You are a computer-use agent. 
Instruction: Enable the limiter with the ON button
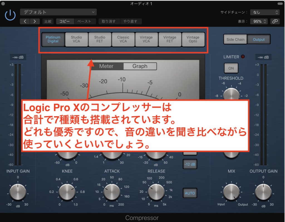click(x=231, y=68)
